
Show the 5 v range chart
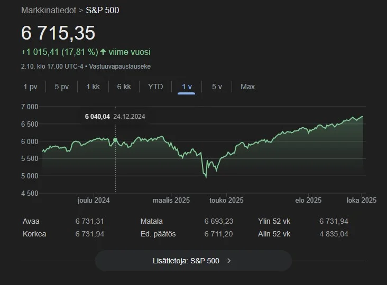click(217, 87)
